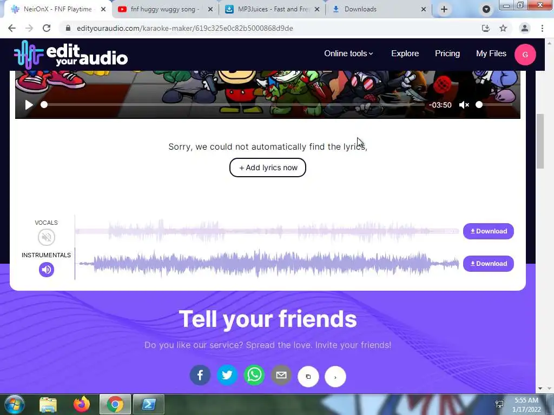Open a new browser tab
The width and height of the screenshot is (554, 415).
tap(444, 9)
